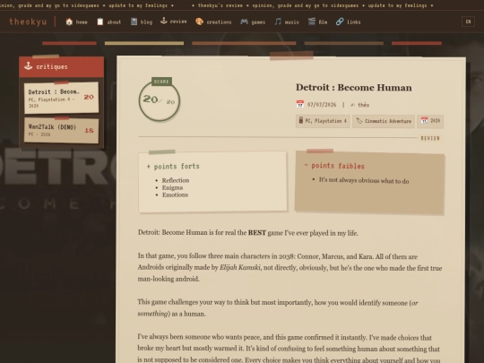The image size is (484, 363).
Task: Switch language with the EN button
Action: (468, 22)
